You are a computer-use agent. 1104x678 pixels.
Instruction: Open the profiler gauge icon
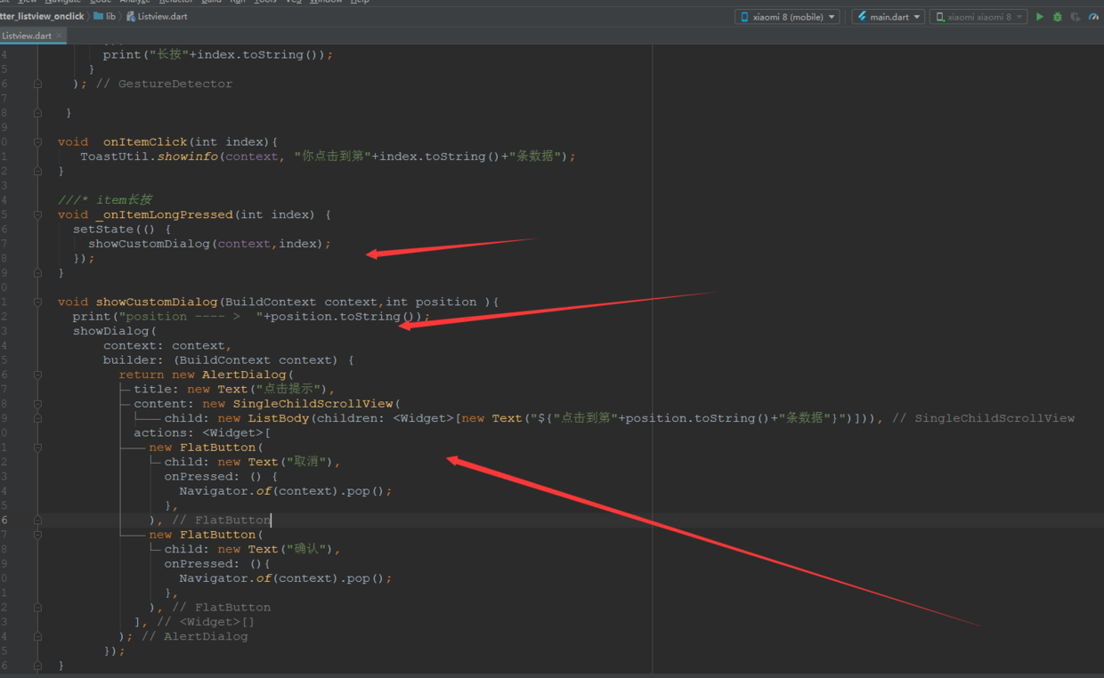pos(1094,17)
